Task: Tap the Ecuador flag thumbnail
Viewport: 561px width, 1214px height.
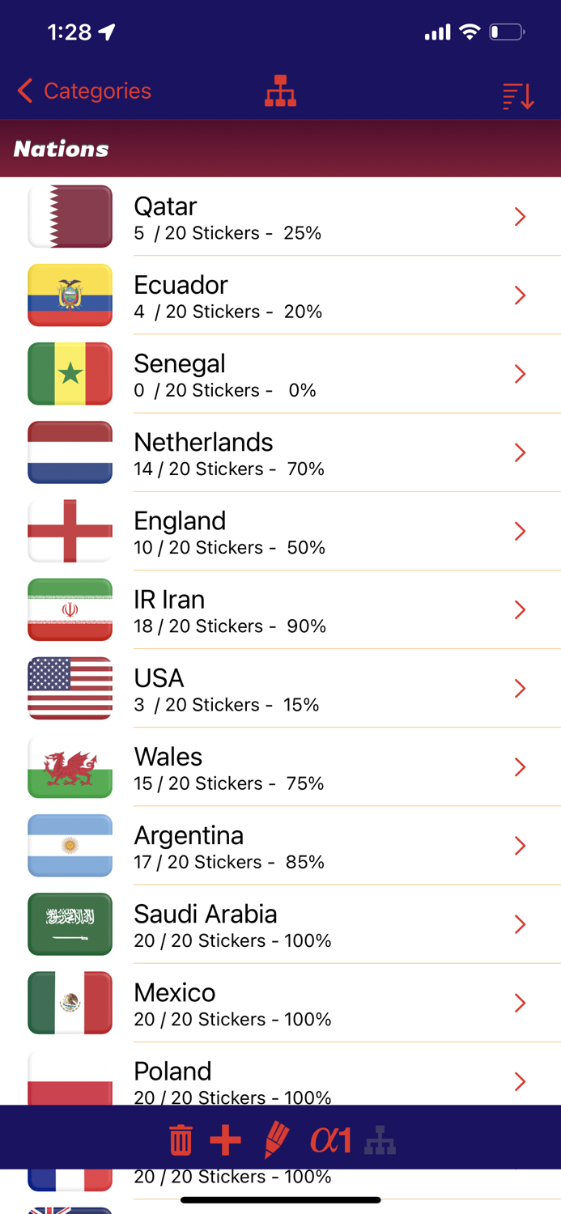Action: (x=70, y=295)
